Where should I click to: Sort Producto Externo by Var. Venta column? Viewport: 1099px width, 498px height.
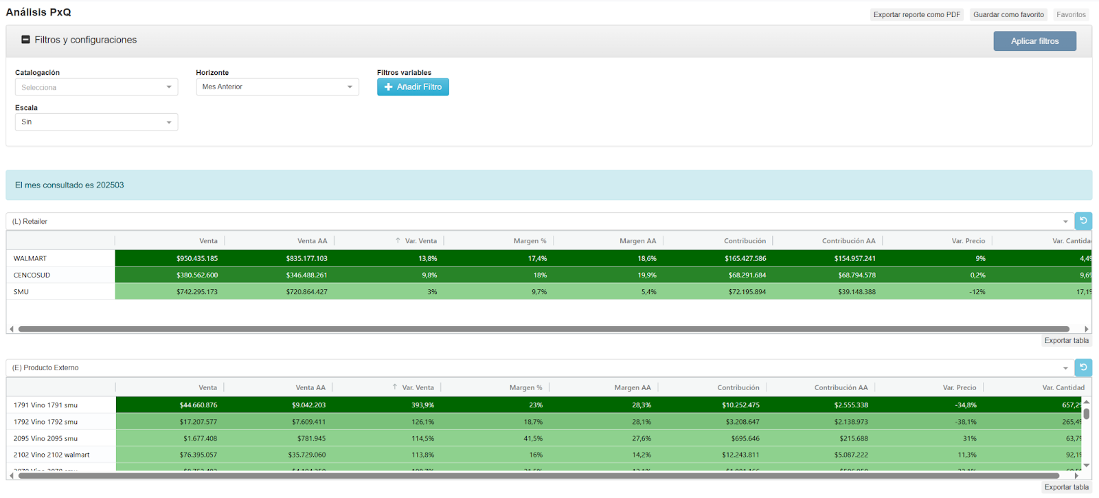(x=418, y=387)
